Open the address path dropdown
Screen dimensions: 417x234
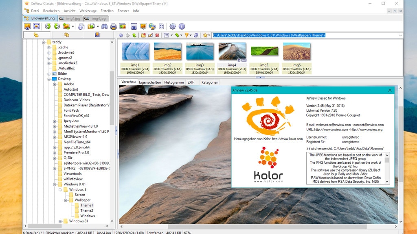[400, 35]
